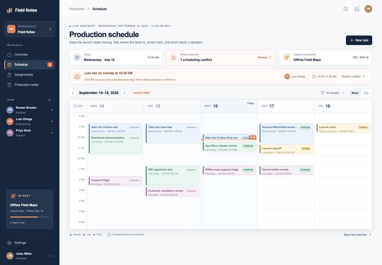Click the rocket icon in Up Next card

click(13, 196)
